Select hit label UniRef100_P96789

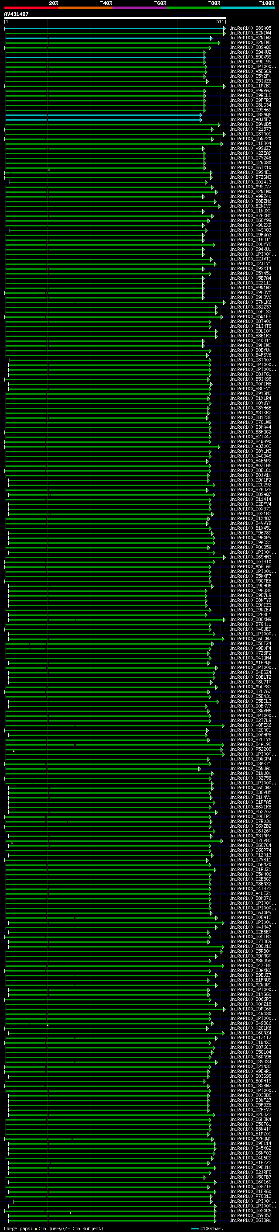click(250, 533)
